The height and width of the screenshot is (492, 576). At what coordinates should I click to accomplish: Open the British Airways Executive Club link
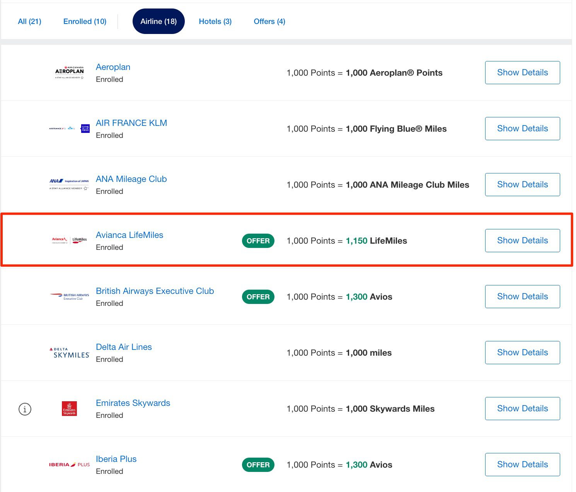pyautogui.click(x=155, y=291)
